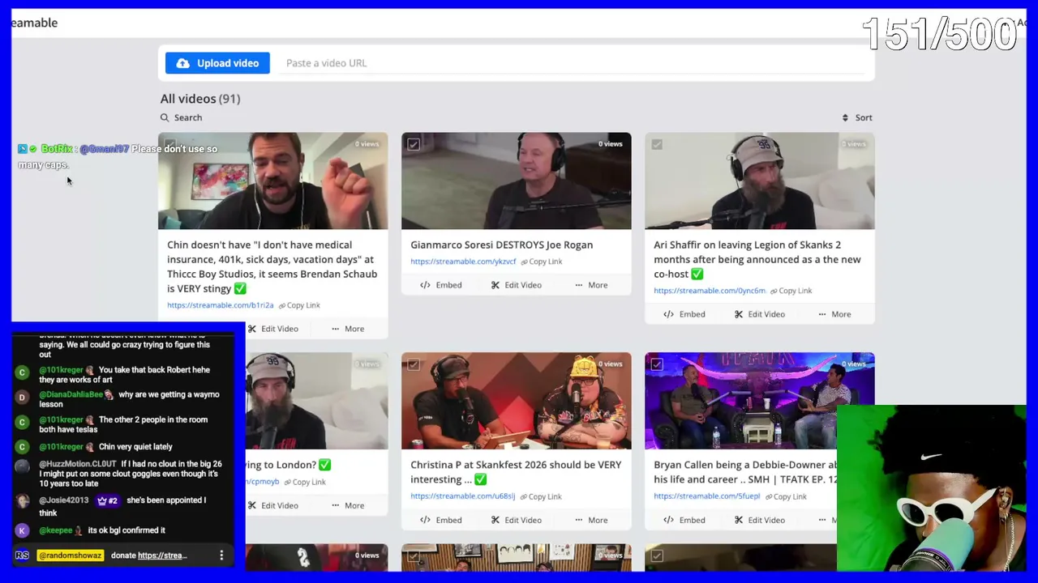Click the 'All videos (91)' heading
The image size is (1038, 583).
pos(200,99)
